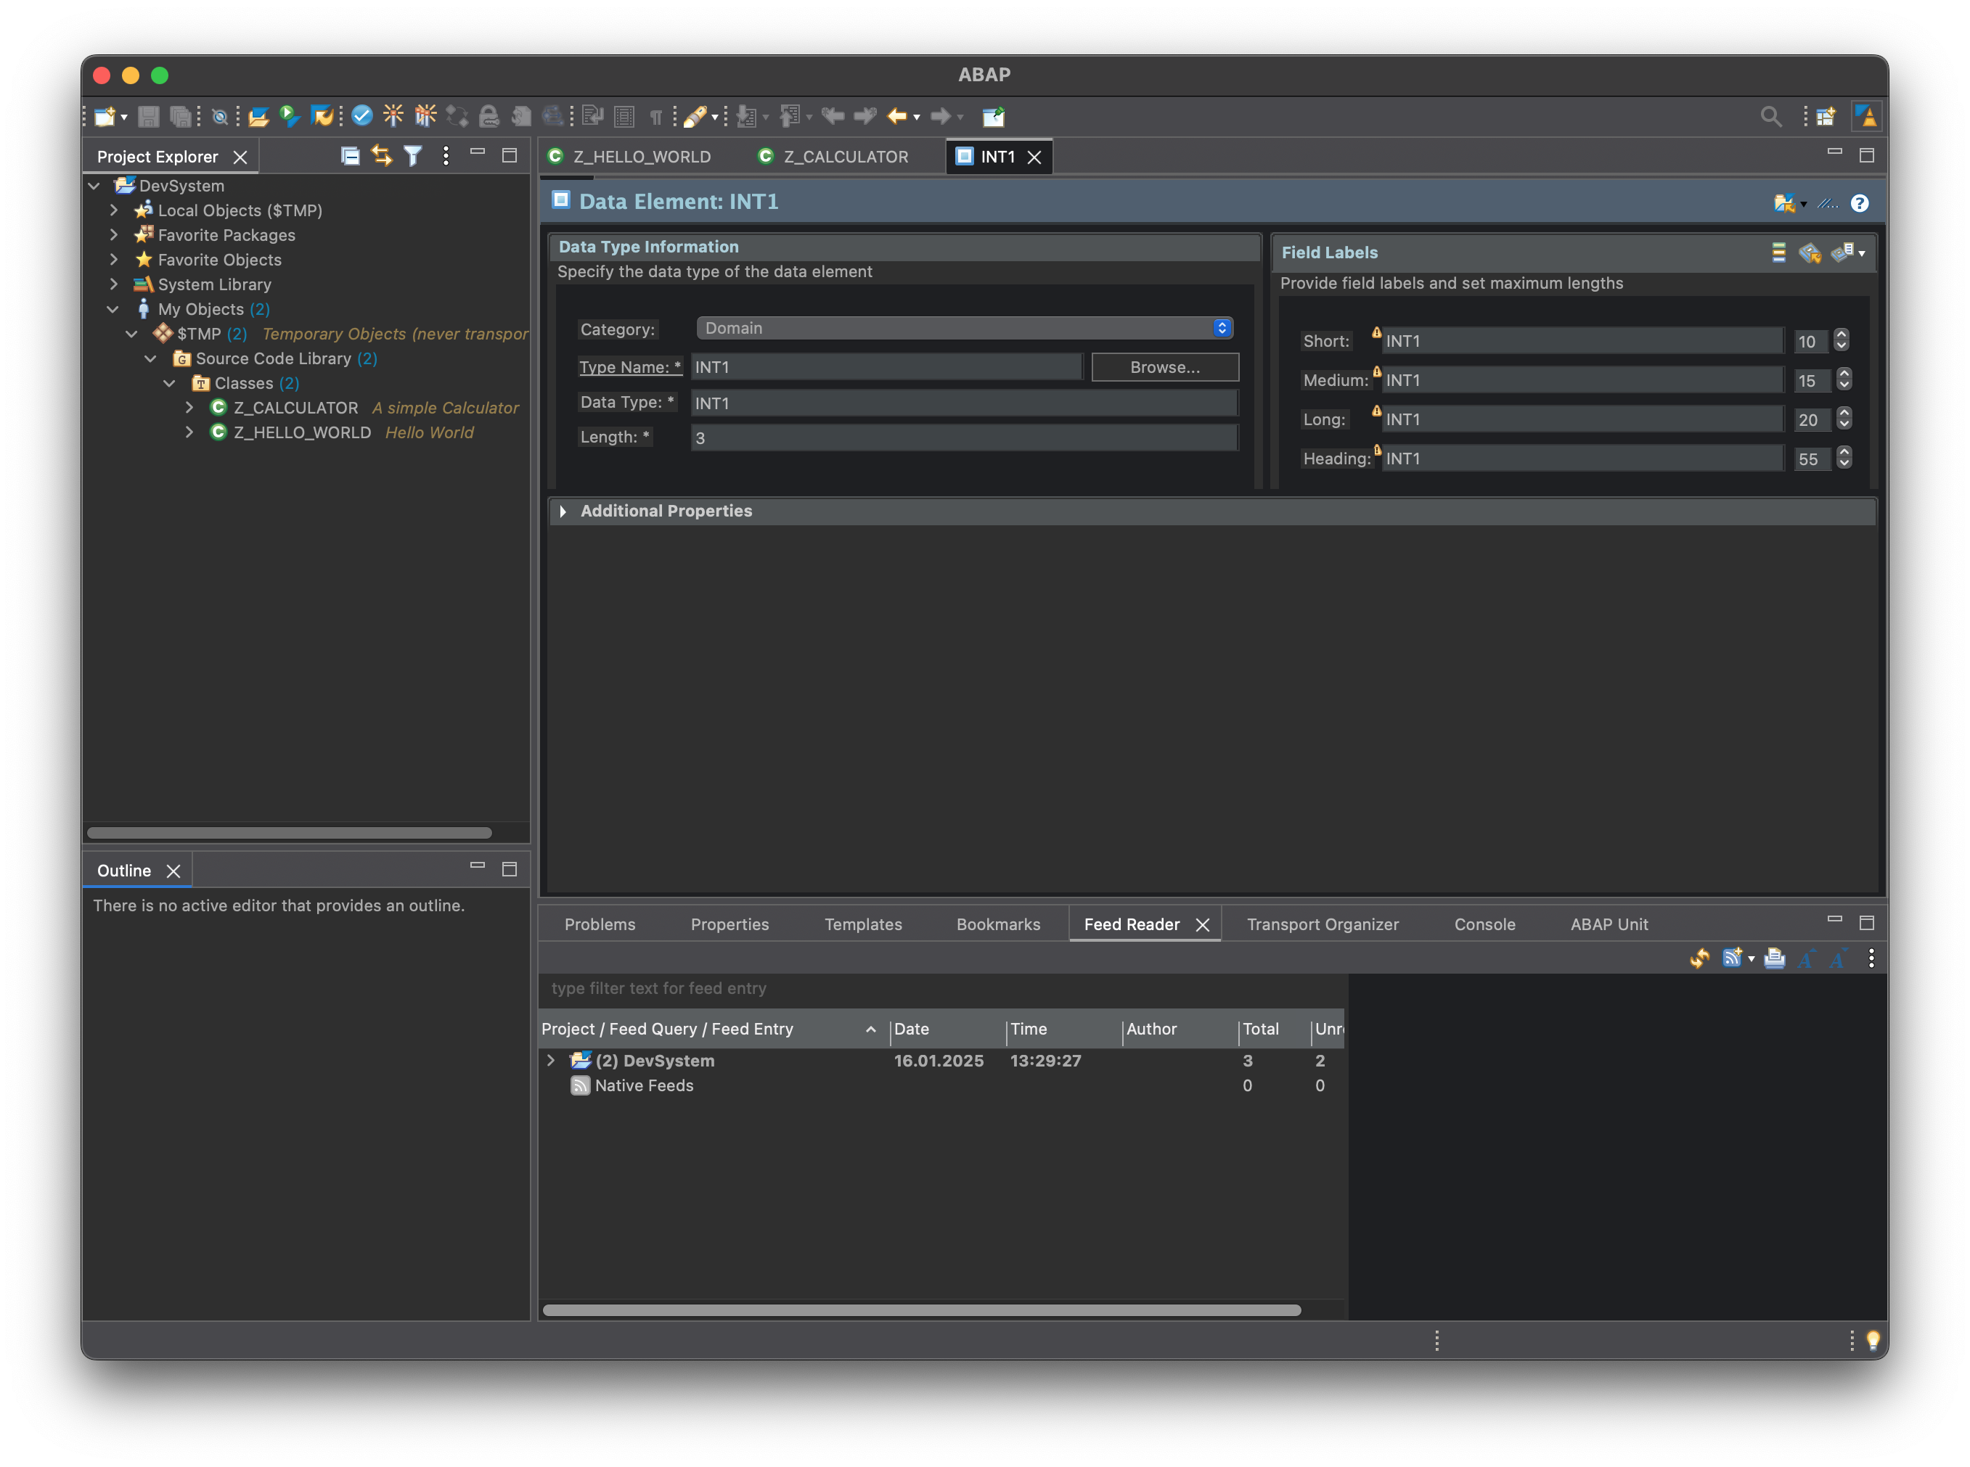Expand the (2) DevSystem feed row
1970x1467 pixels.
pos(551,1061)
